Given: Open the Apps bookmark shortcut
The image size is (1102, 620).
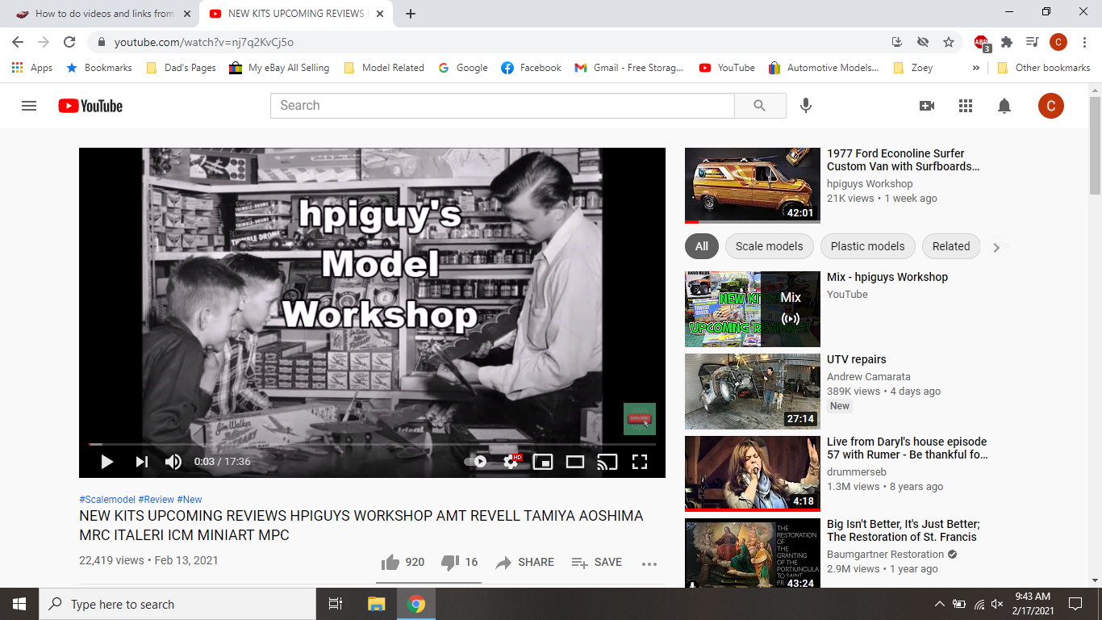Looking at the screenshot, I should pos(32,68).
